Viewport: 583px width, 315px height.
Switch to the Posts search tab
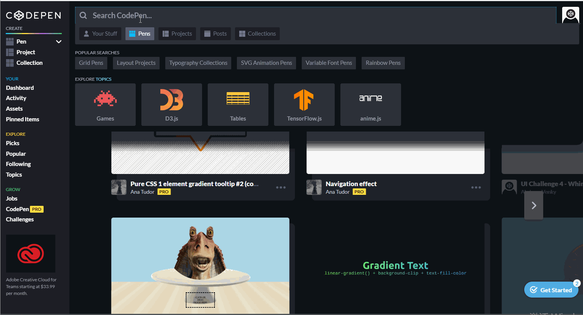coord(215,34)
